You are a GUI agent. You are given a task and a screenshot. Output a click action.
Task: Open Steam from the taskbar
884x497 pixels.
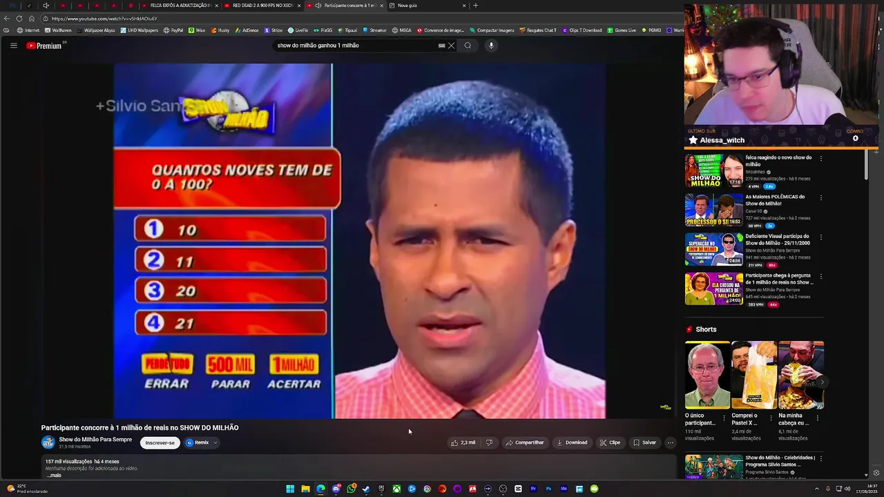point(366,489)
